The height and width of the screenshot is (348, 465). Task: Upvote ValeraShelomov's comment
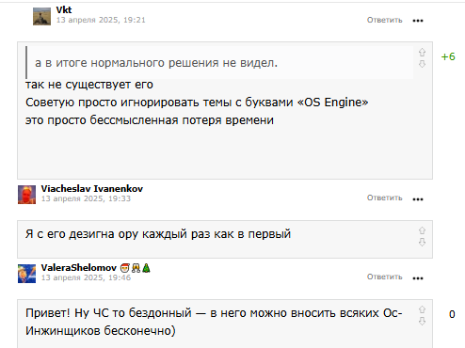click(x=422, y=309)
